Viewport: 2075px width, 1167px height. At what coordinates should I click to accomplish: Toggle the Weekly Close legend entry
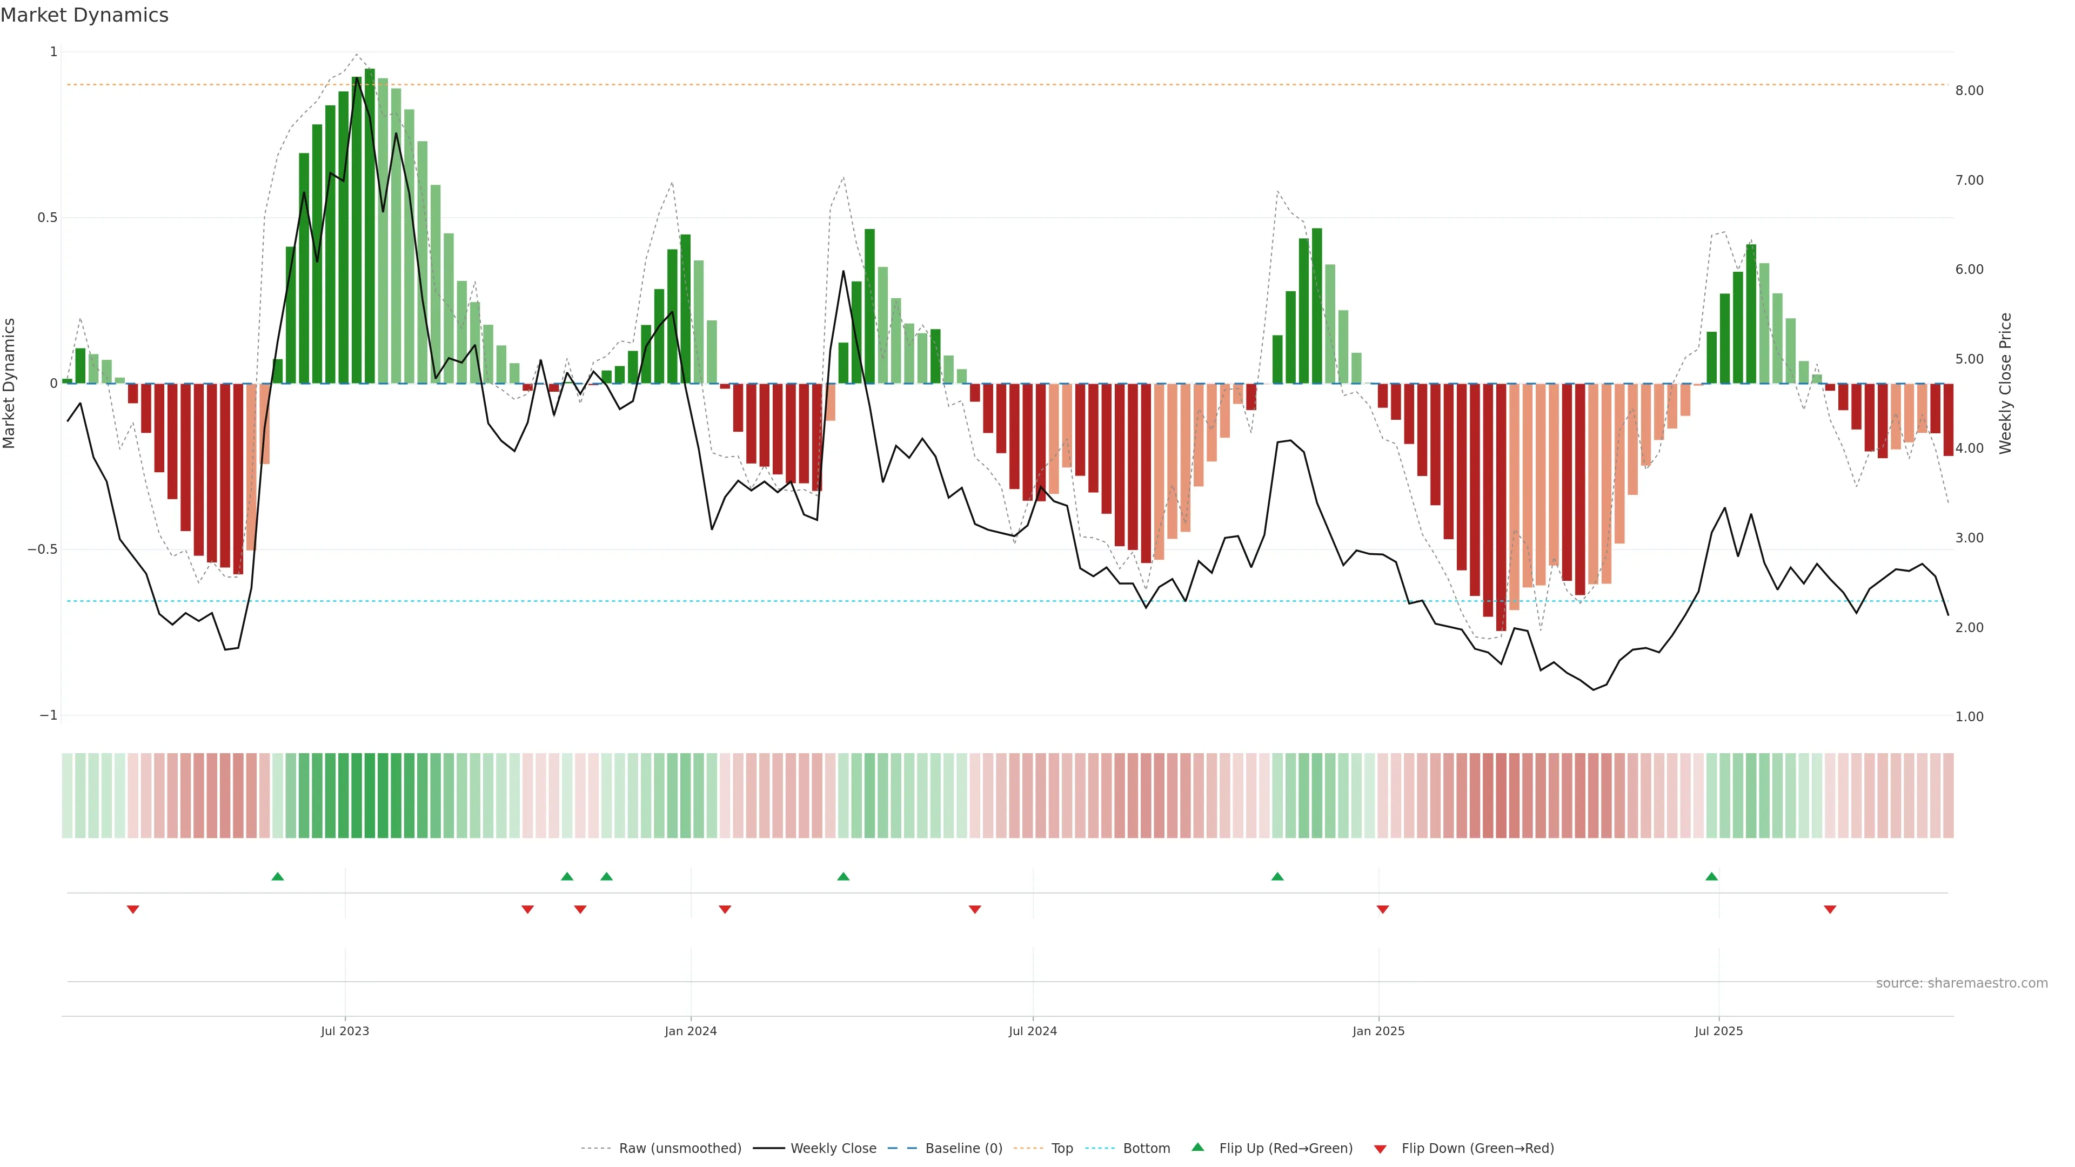tap(833, 1149)
